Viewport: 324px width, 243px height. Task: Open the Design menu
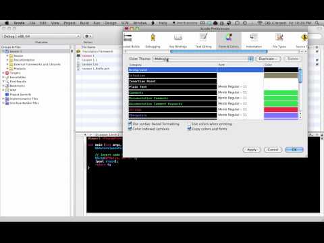[x=111, y=23]
